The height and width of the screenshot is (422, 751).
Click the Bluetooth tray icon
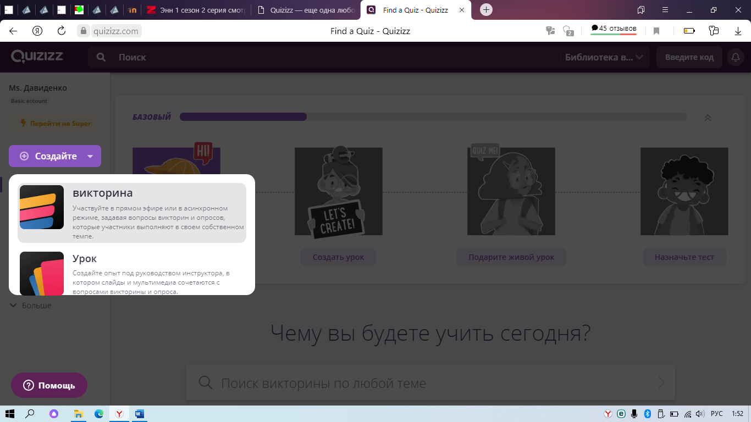coord(647,414)
